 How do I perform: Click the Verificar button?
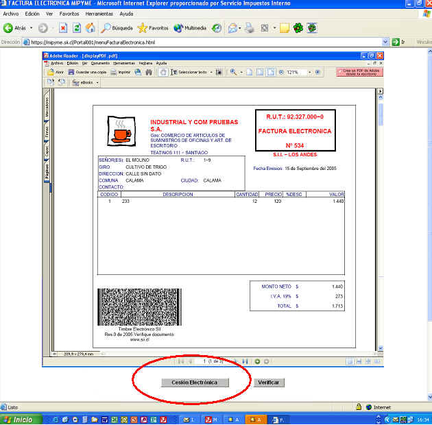click(x=269, y=382)
